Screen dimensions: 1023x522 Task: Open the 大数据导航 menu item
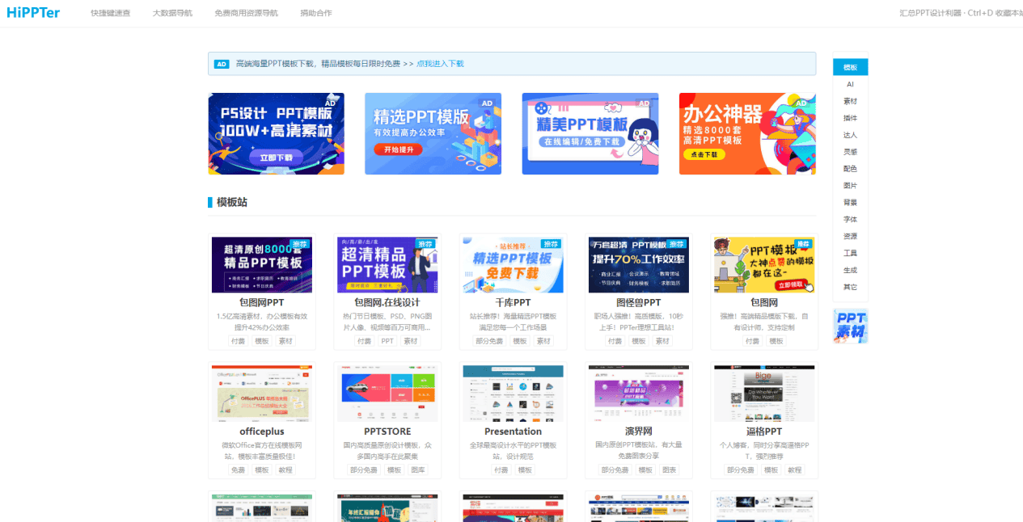pyautogui.click(x=172, y=14)
